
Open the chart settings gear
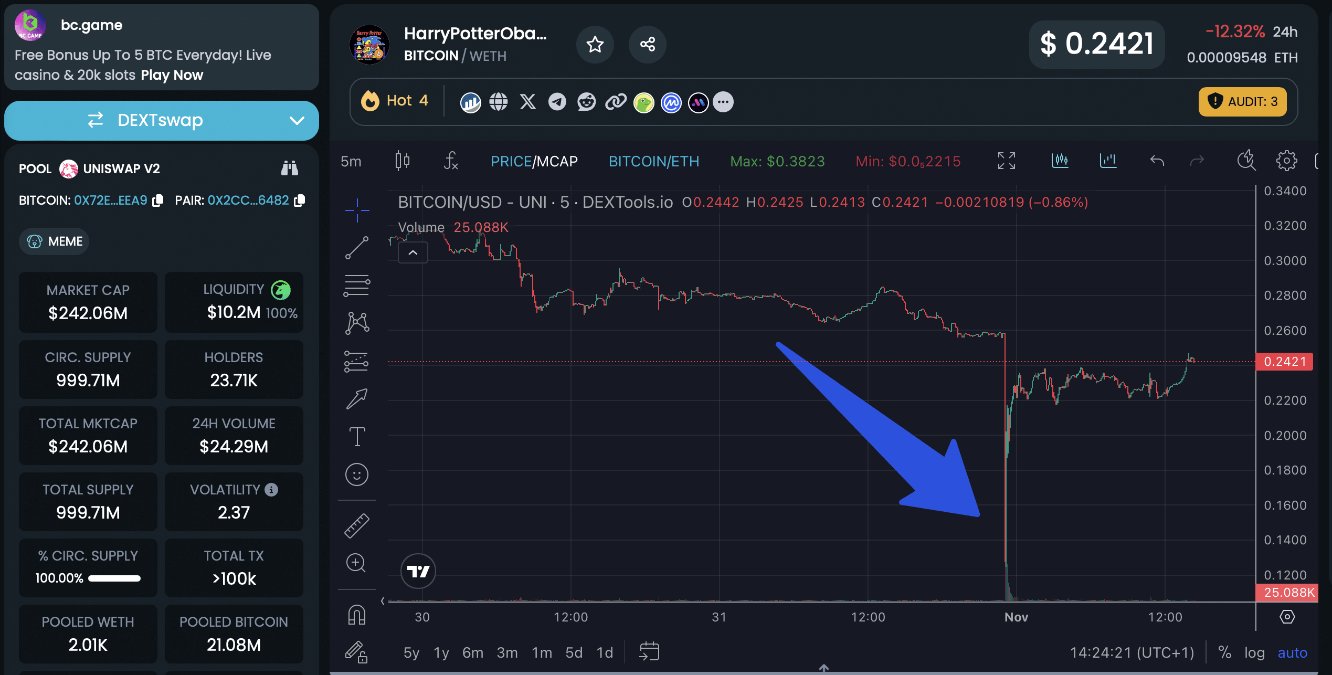(1286, 161)
